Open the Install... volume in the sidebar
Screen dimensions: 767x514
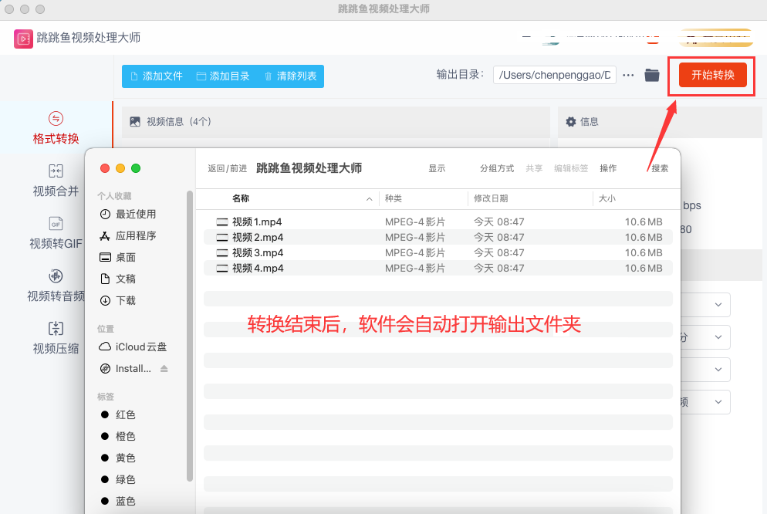125,368
